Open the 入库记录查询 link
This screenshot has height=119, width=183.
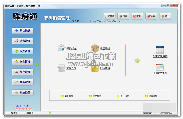click(x=160, y=56)
